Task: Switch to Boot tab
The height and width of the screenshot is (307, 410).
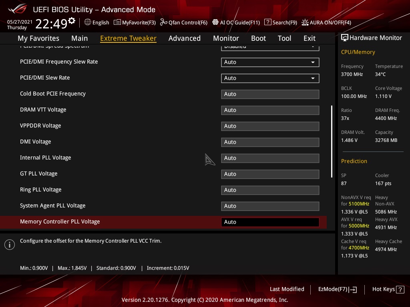Action: (x=258, y=38)
